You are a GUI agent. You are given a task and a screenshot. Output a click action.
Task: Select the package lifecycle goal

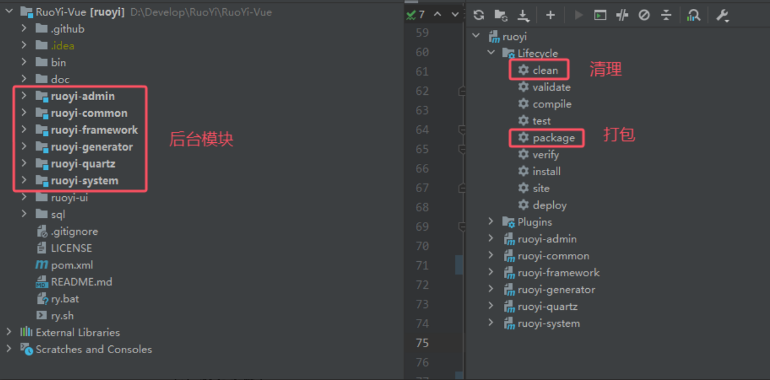[x=553, y=138]
